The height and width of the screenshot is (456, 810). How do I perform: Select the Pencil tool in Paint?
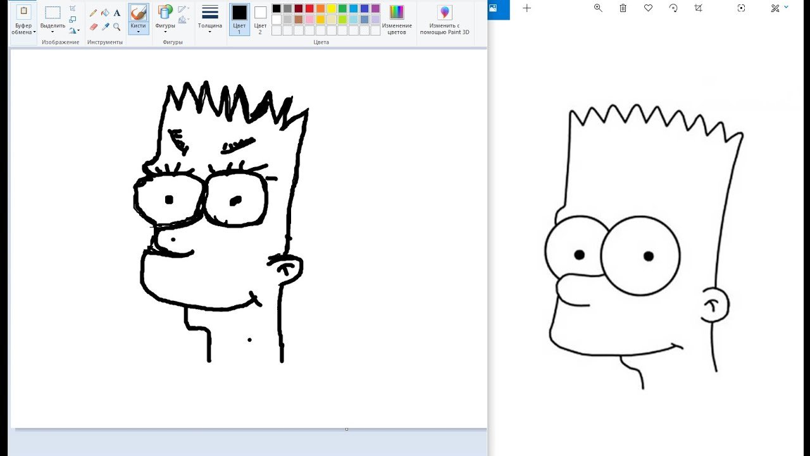(x=94, y=13)
